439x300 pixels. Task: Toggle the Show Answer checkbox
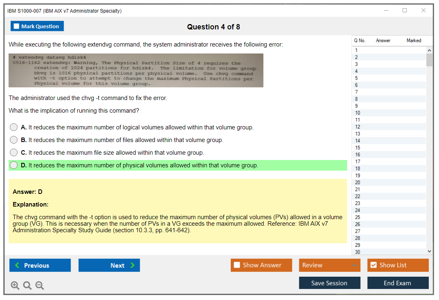[x=237, y=265]
